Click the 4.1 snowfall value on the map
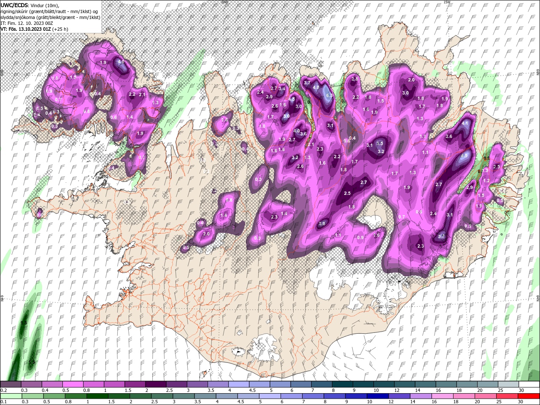This screenshot has width=540, height=405. (x=465, y=123)
